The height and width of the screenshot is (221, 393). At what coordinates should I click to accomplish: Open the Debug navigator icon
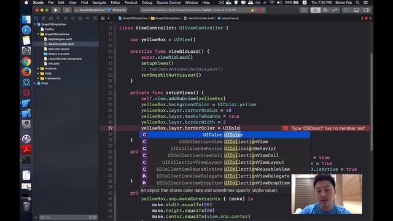point(80,18)
